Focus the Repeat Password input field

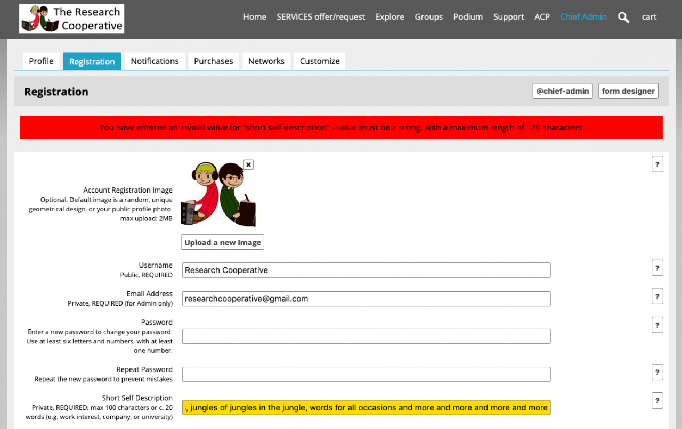(366, 374)
